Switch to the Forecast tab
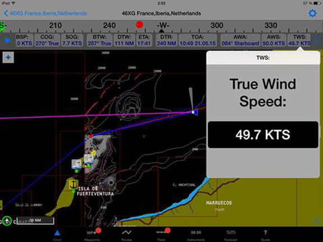The width and height of the screenshot is (323, 242). [230, 235]
